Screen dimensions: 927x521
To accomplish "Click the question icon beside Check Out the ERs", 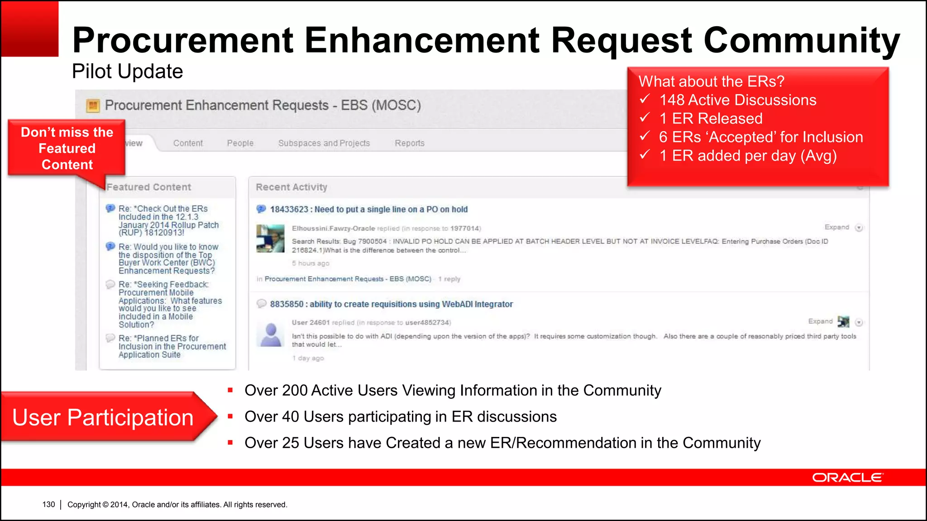I will 110,208.
